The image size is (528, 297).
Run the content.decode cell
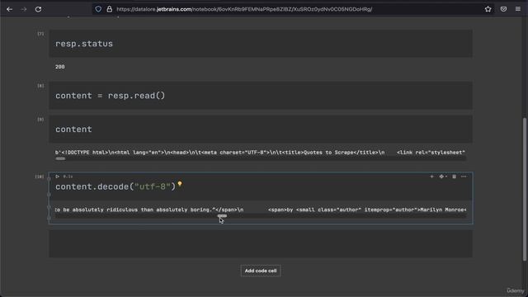pyautogui.click(x=57, y=177)
